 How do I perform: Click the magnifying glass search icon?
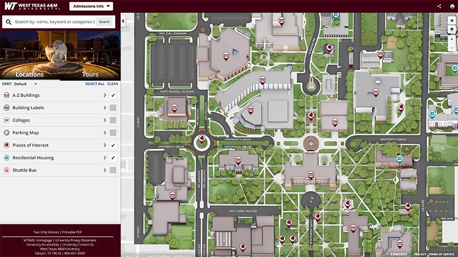coord(9,22)
